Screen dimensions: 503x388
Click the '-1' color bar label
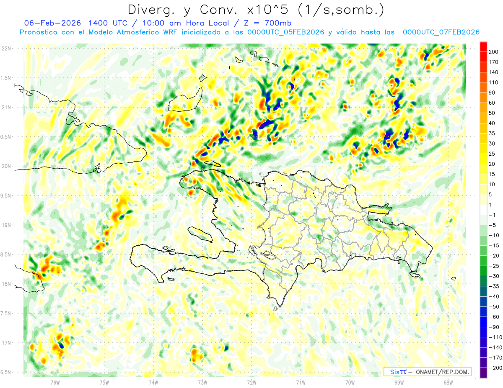493,215
